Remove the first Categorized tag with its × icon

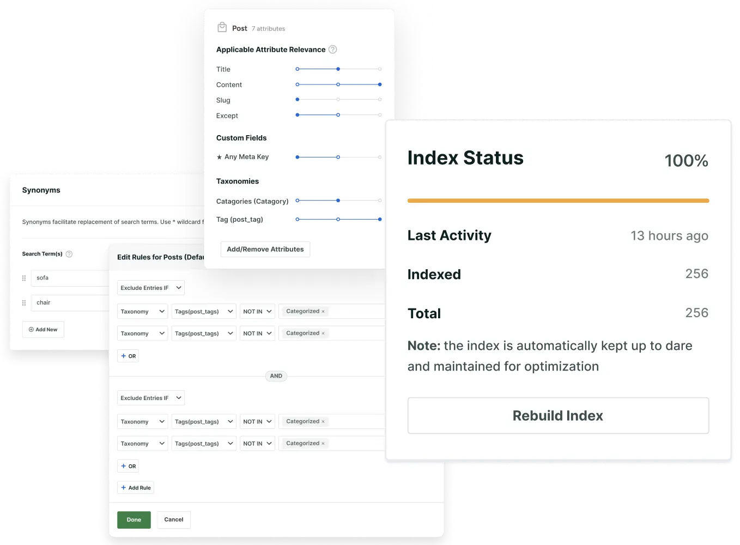pyautogui.click(x=322, y=311)
